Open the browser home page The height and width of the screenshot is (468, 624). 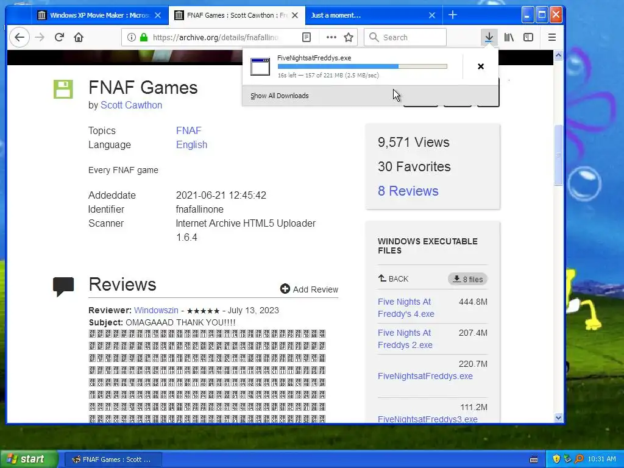pyautogui.click(x=79, y=37)
